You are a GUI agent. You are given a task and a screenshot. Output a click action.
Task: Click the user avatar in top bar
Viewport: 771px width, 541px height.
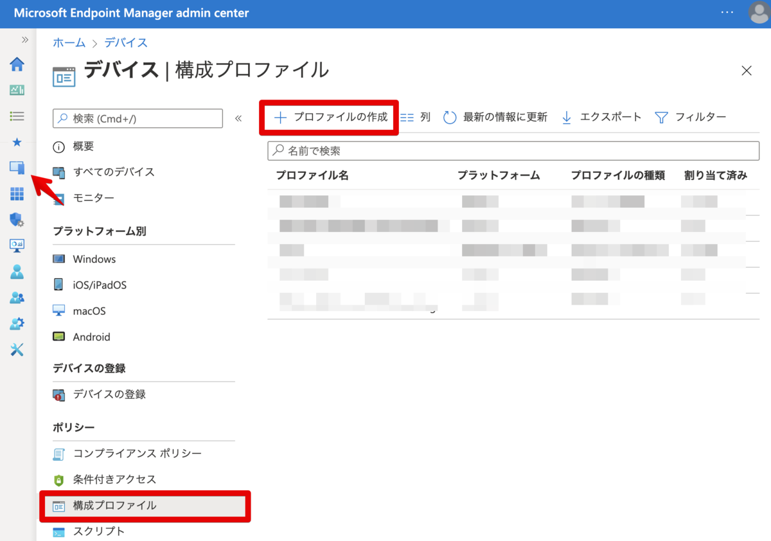coord(759,13)
